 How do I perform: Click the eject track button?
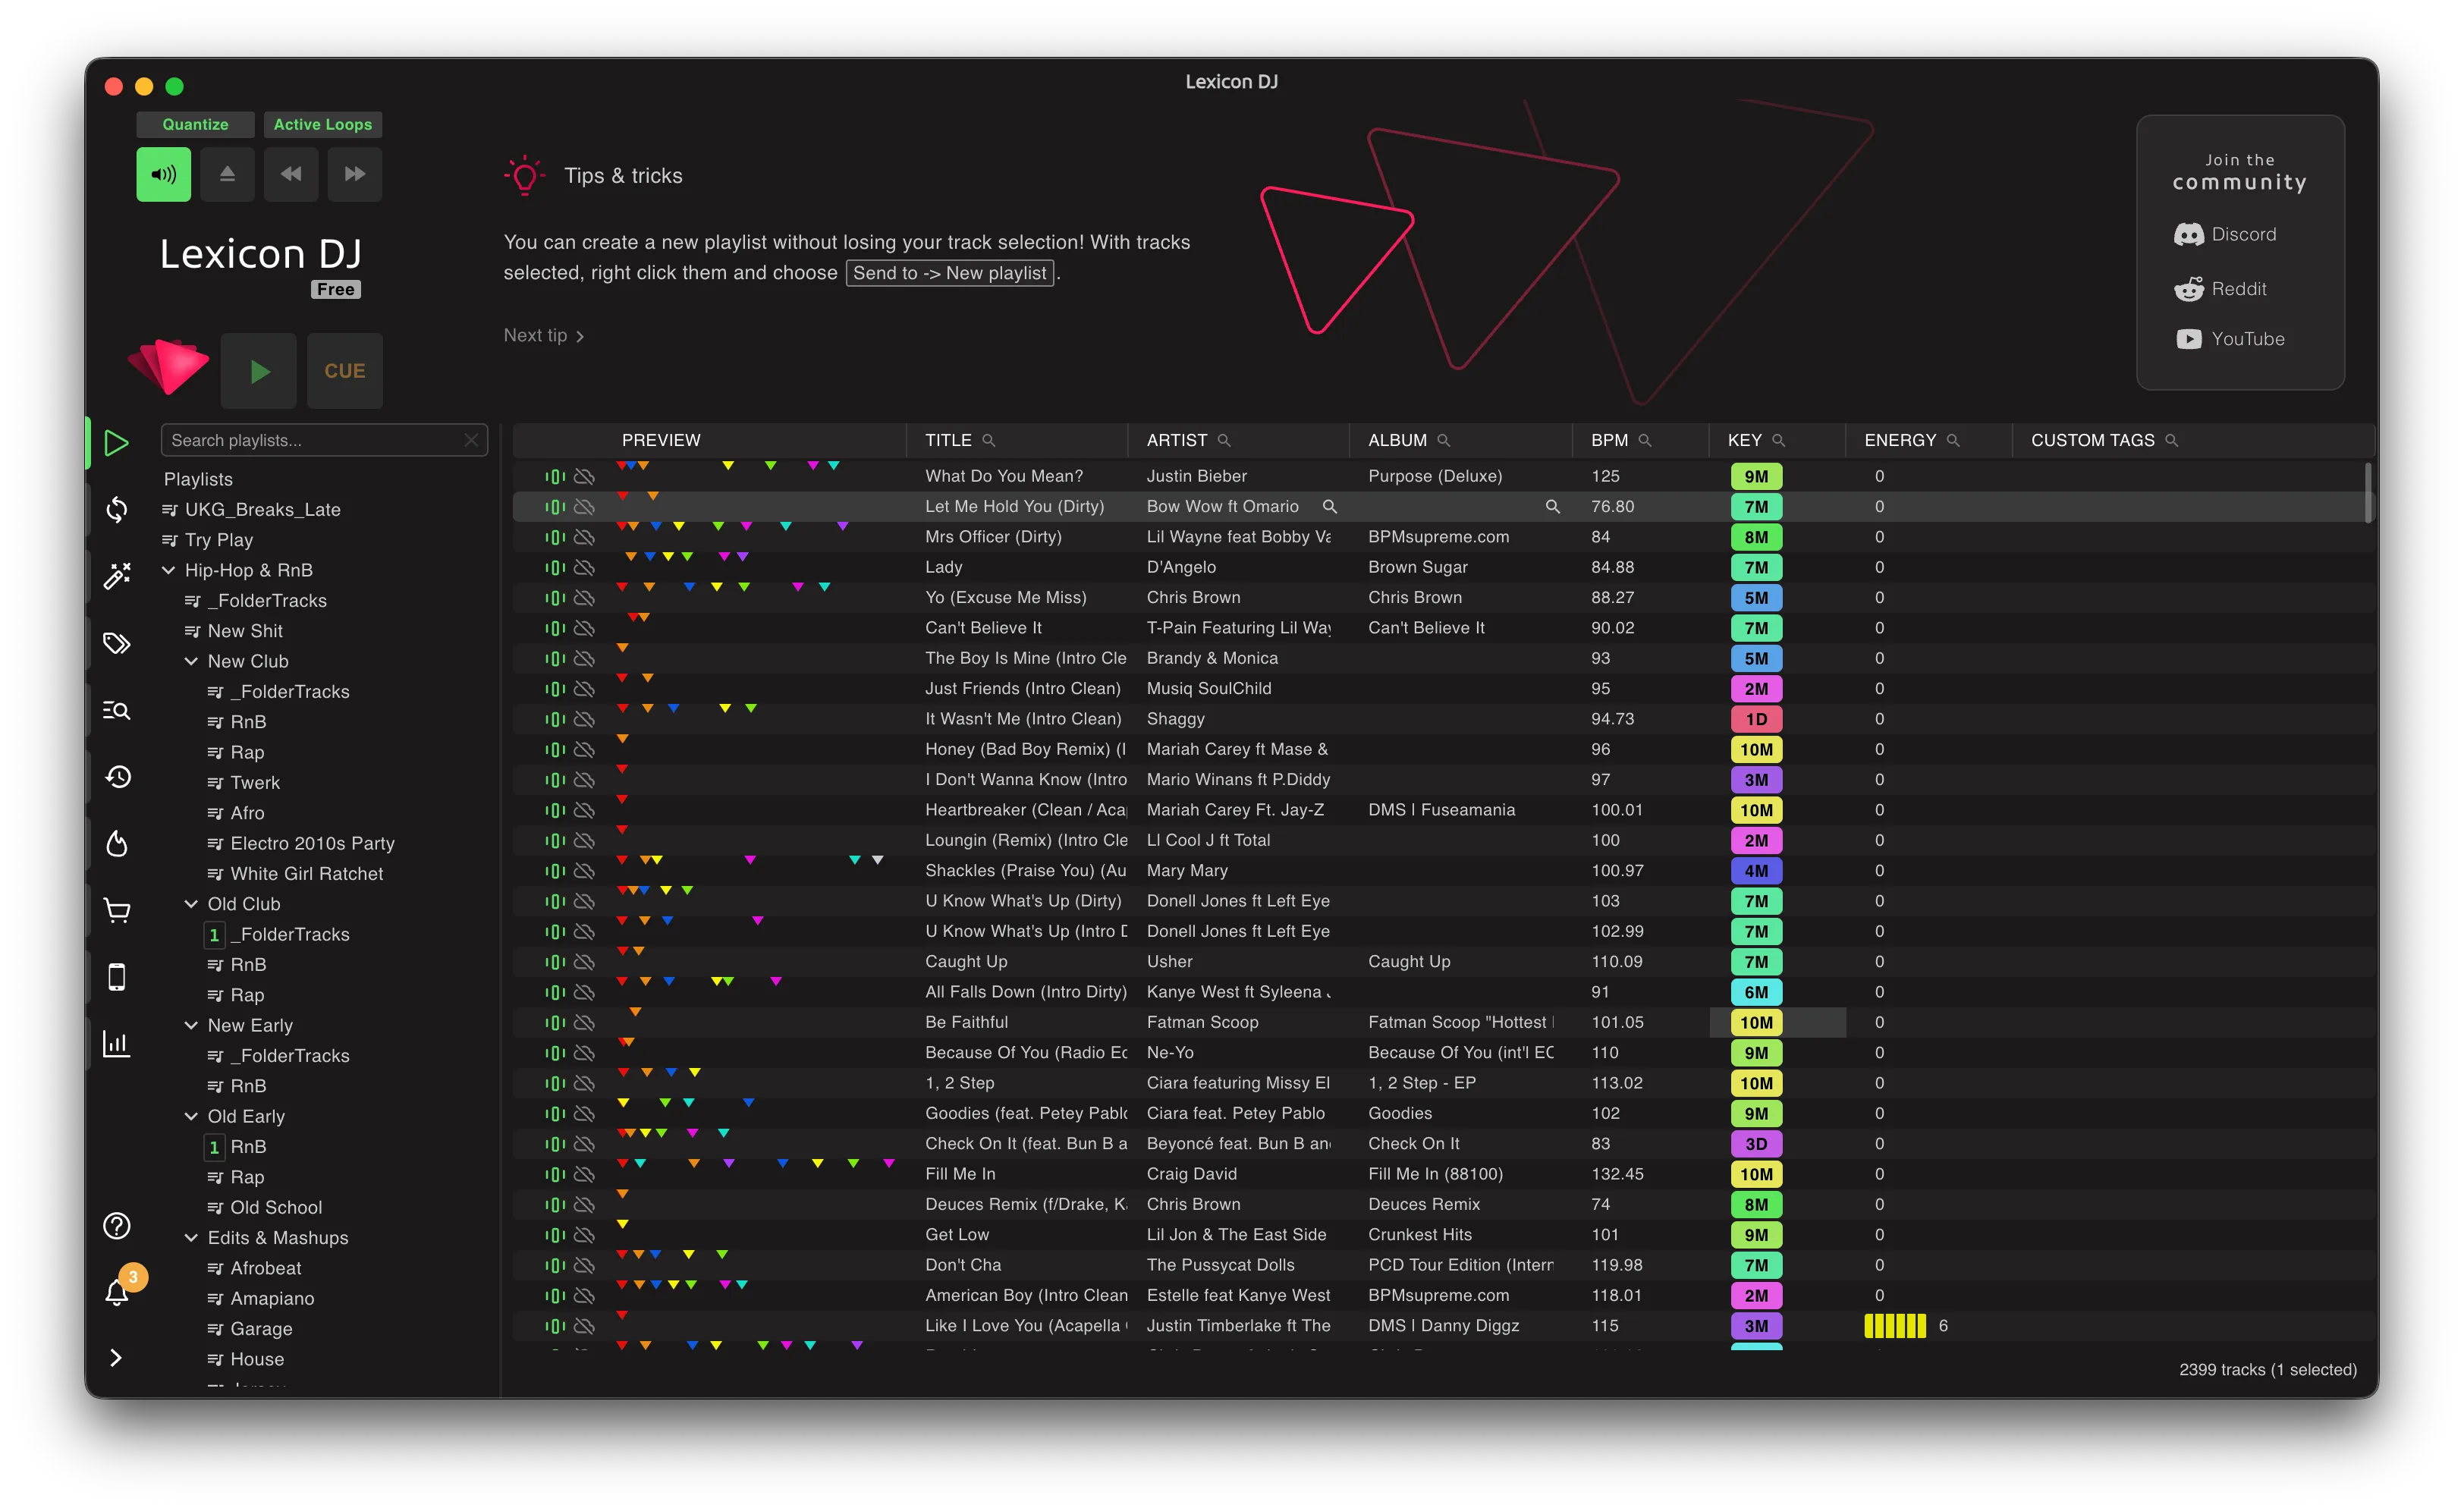click(x=227, y=174)
